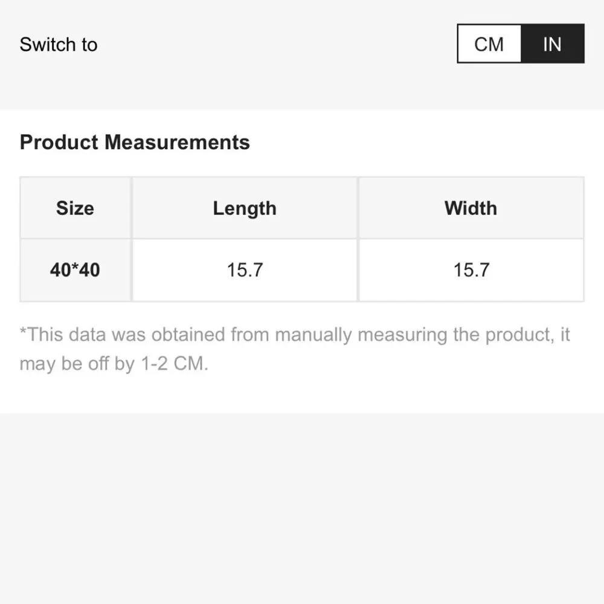604x604 pixels.
Task: Click the words 'This data' in the note
Action: [x=66, y=335]
